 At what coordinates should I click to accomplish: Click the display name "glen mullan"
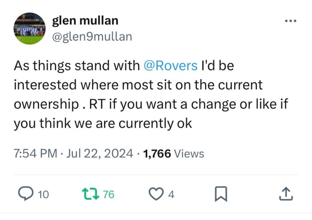coord(85,21)
